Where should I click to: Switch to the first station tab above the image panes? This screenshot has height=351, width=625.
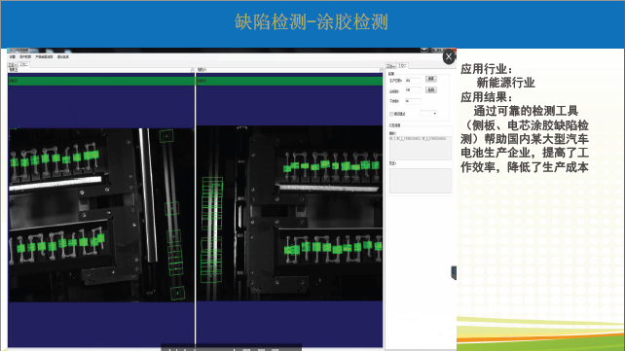[x=13, y=64]
